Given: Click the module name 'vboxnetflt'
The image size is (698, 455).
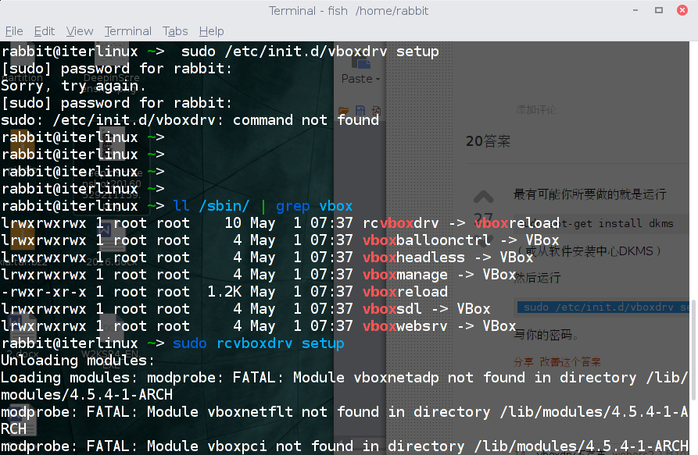Looking at the screenshot, I should tap(250, 412).
